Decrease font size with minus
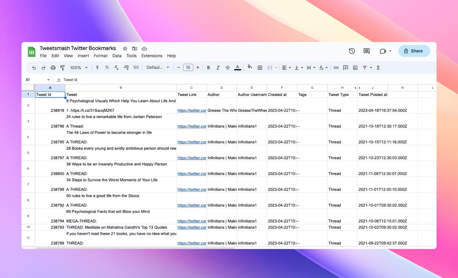Viewport: 458px width, 278px height. point(178,67)
